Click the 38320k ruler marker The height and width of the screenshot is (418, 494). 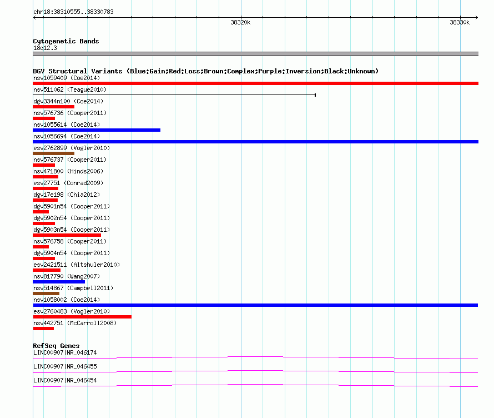(240, 22)
